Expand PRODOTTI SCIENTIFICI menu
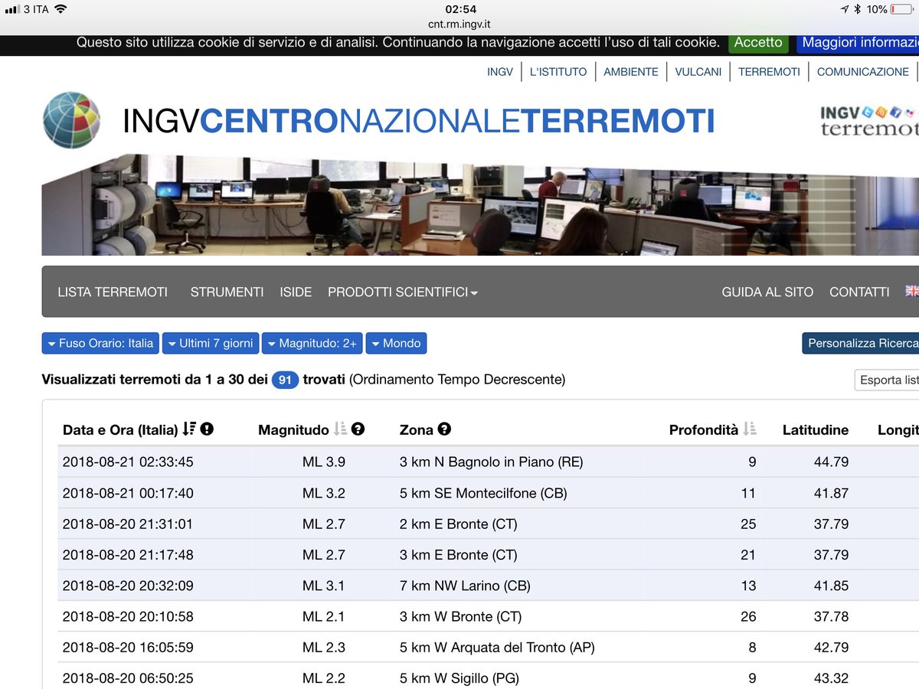The width and height of the screenshot is (919, 689). 403,292
